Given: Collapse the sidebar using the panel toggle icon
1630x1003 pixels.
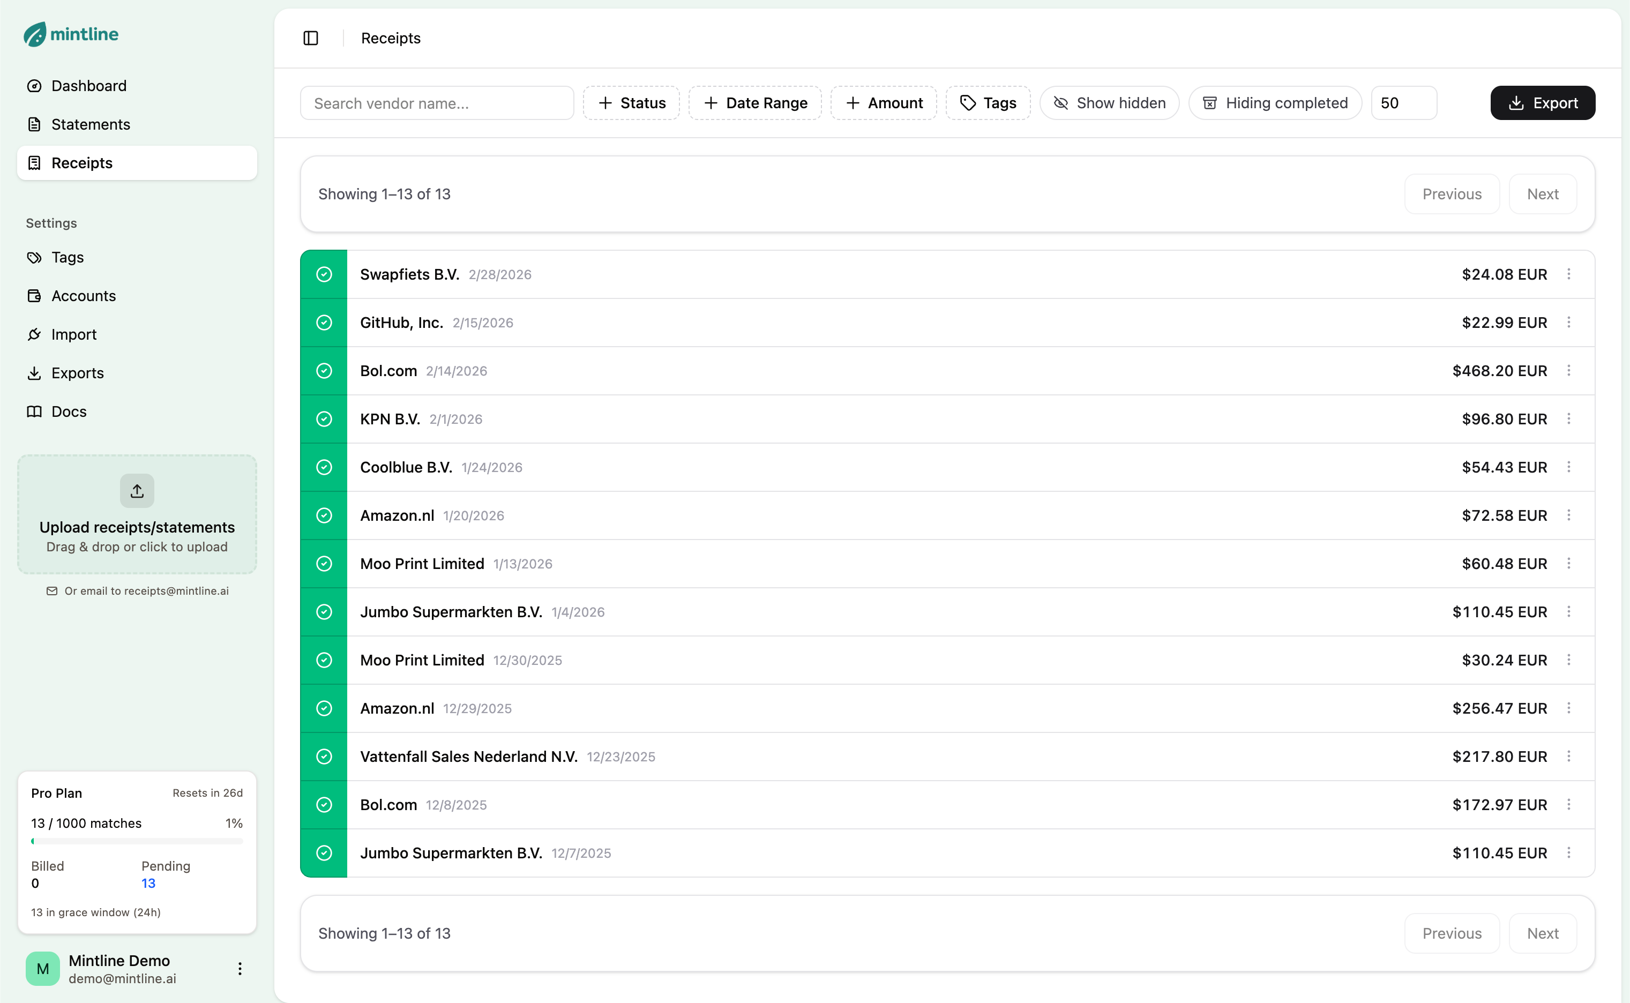Looking at the screenshot, I should [310, 38].
